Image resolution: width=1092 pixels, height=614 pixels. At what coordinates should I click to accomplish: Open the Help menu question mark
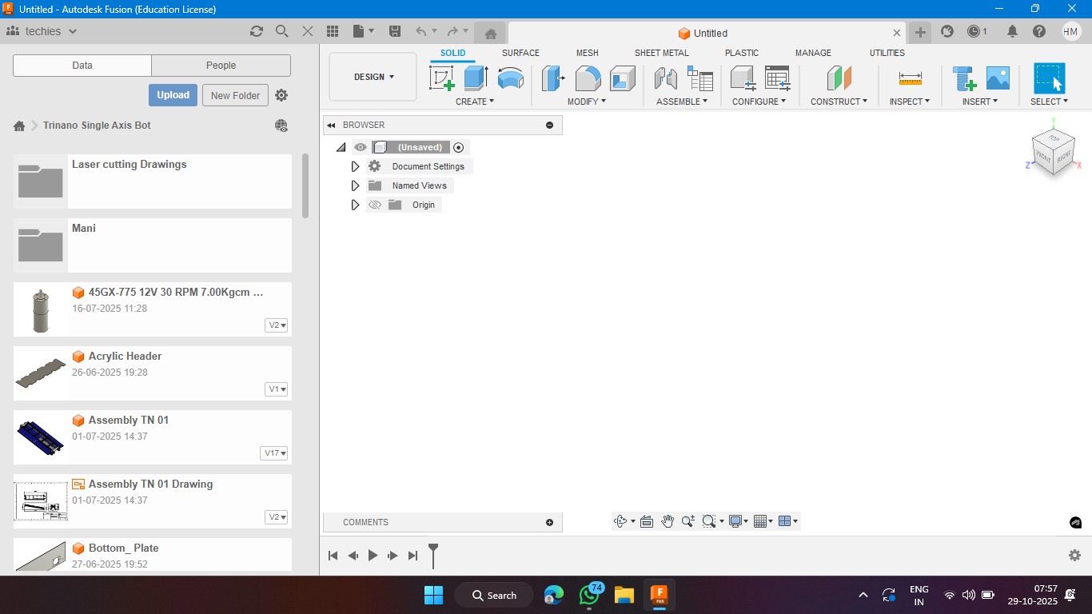click(x=1038, y=31)
